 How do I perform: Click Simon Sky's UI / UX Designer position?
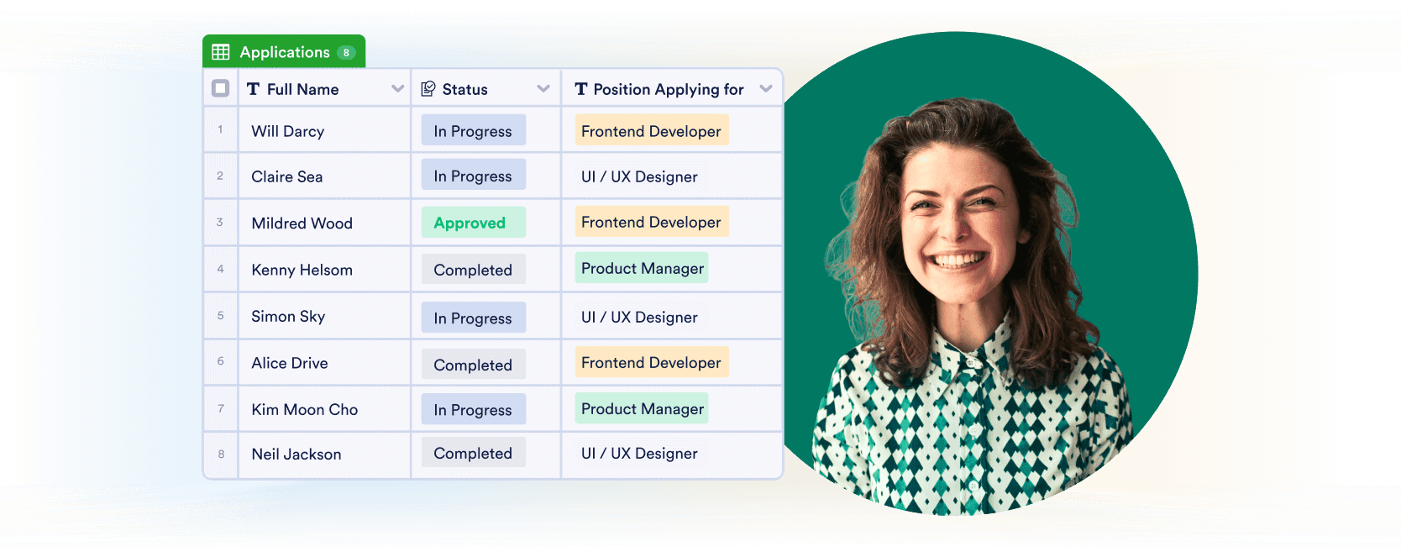[640, 317]
